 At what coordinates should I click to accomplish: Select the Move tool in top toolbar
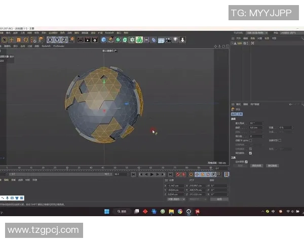12,39
